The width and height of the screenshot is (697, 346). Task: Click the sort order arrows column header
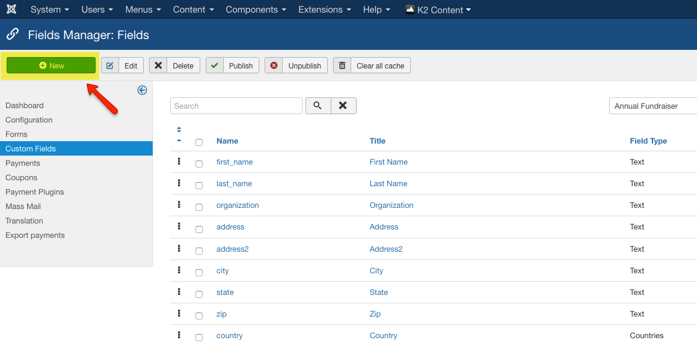(179, 135)
